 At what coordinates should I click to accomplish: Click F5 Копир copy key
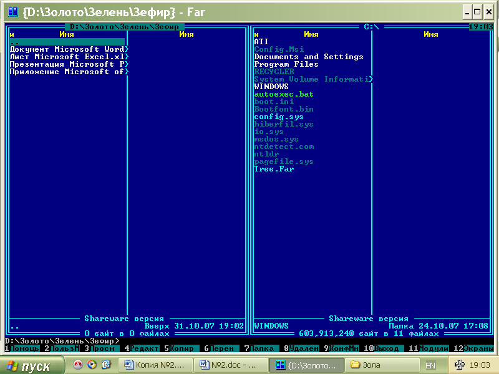coord(182,348)
